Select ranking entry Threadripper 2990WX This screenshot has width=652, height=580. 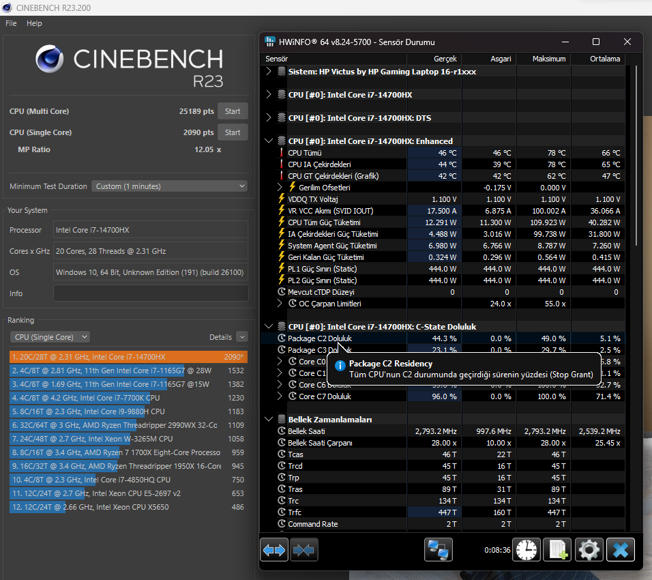[128, 425]
